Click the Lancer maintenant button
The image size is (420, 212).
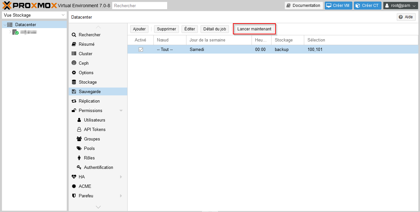(254, 29)
